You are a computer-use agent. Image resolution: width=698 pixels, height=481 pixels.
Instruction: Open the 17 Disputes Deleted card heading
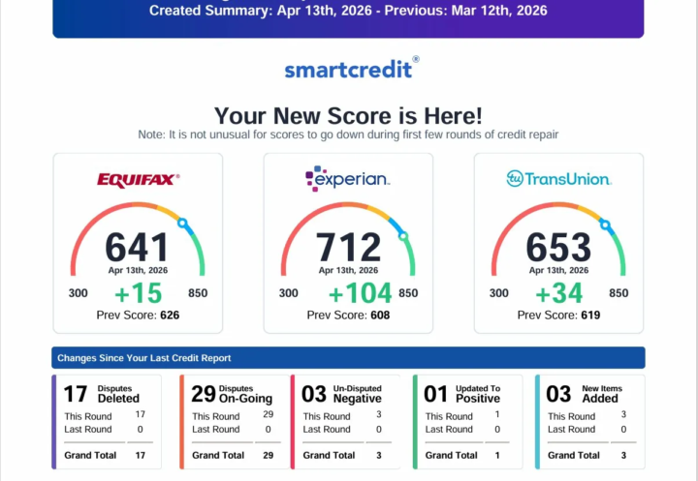point(102,394)
